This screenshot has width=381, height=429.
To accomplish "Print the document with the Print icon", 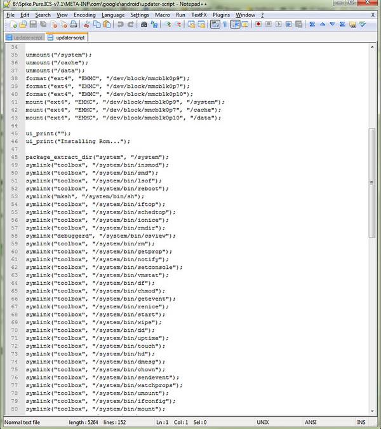I will pyautogui.click(x=74, y=25).
